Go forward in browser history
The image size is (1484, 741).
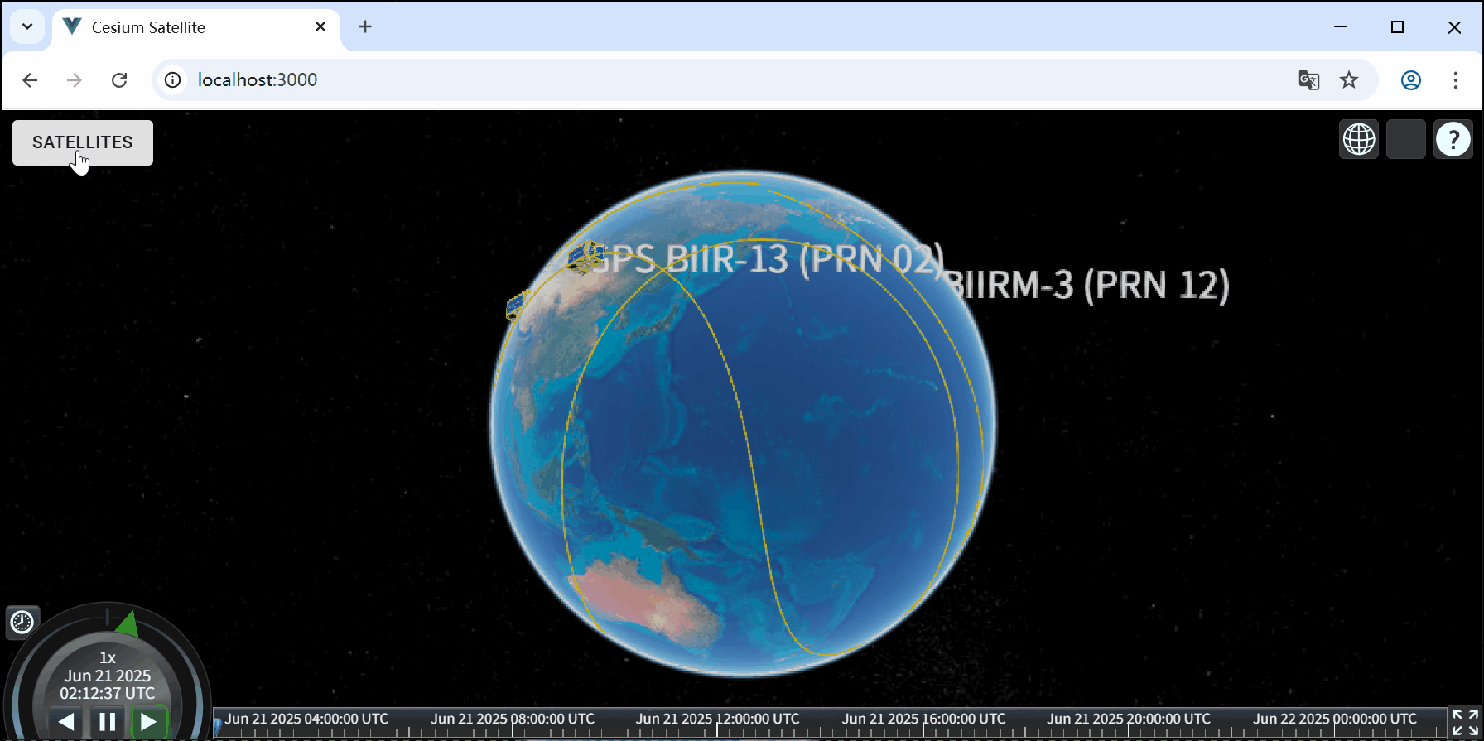[x=75, y=79]
